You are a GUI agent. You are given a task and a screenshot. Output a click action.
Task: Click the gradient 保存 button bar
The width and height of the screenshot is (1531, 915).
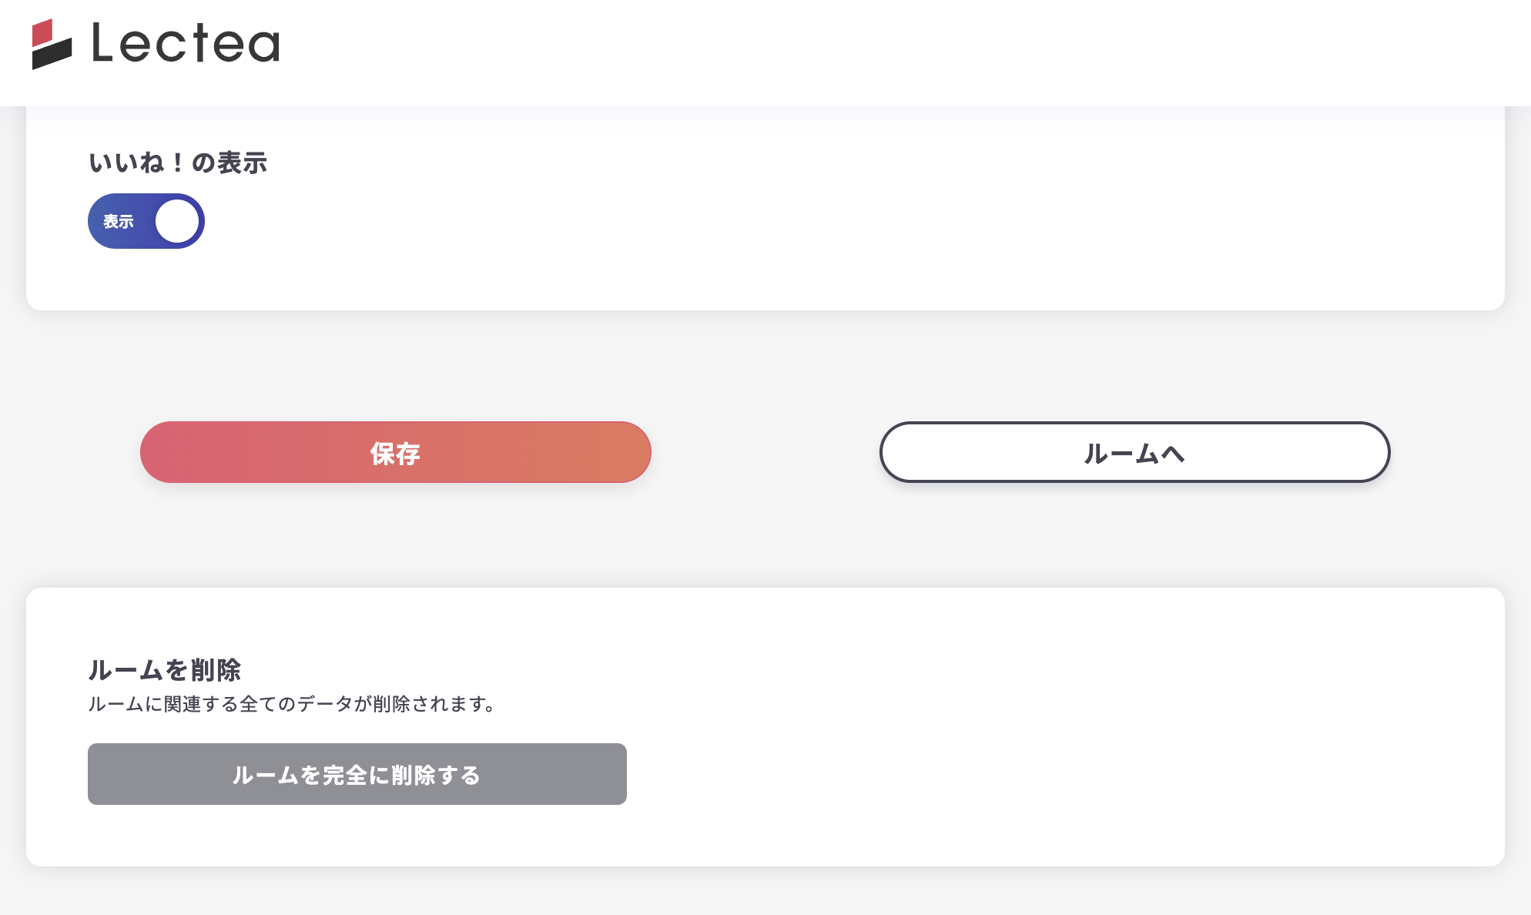coord(395,453)
